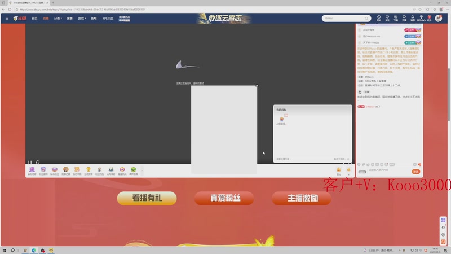Click third ranked viewer in list
This screenshot has width=451, height=254.
click(x=390, y=43)
